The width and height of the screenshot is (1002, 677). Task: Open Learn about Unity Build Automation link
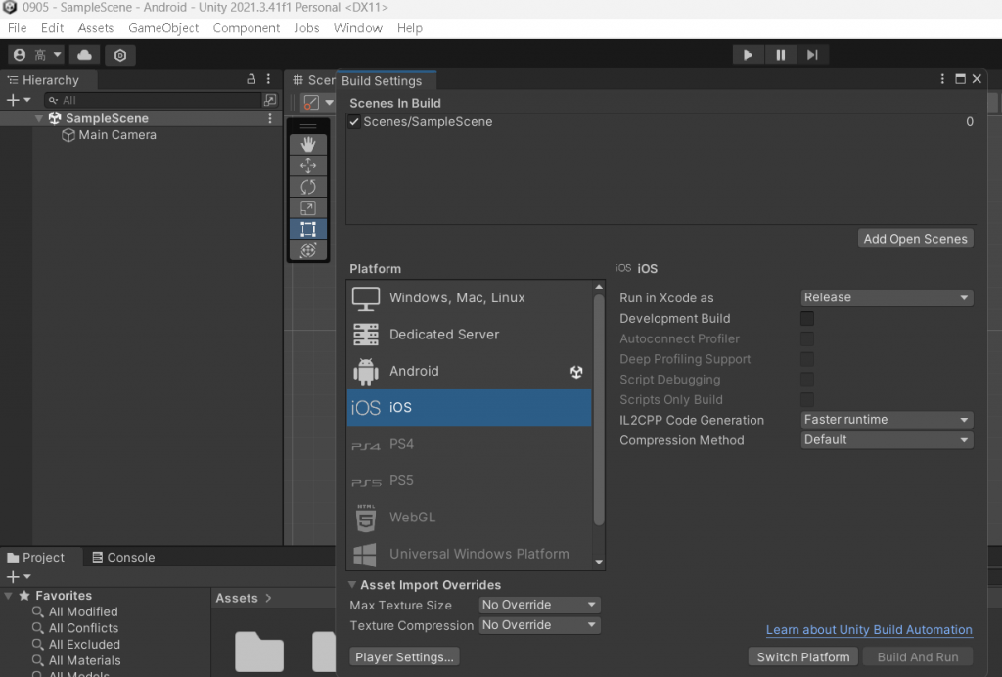pos(869,630)
